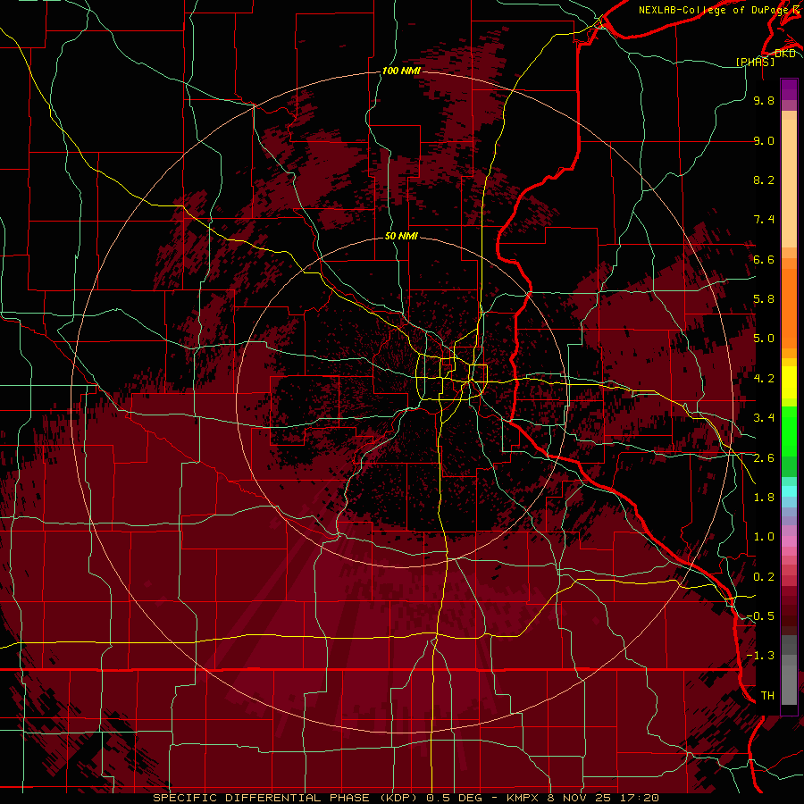Click the bottom caption "SPECIFIC DIFFERENTIAL PHASE (KDP)" line
The image size is (804, 804).
tap(406, 798)
